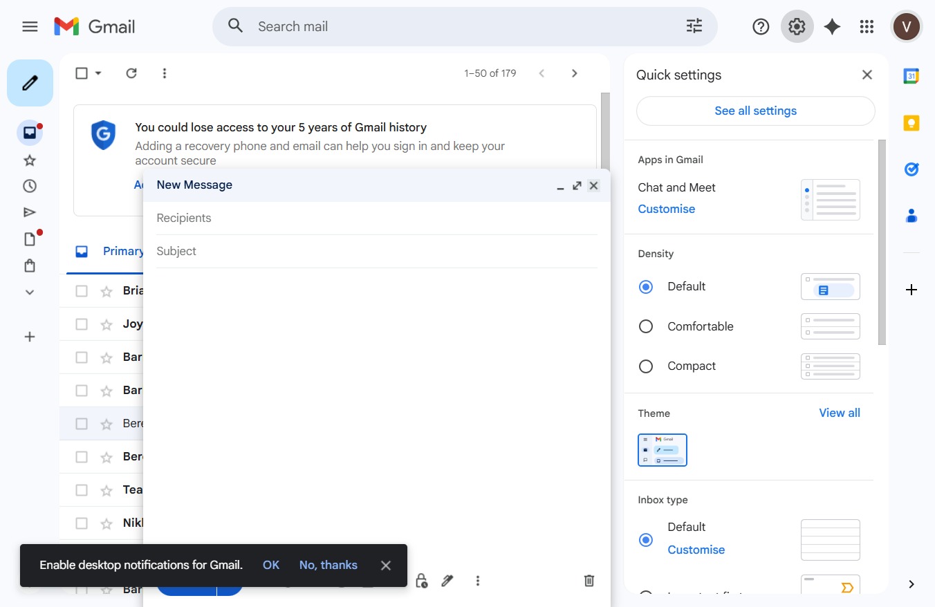Accept desktop notifications with OK
The image size is (935, 607).
click(271, 565)
